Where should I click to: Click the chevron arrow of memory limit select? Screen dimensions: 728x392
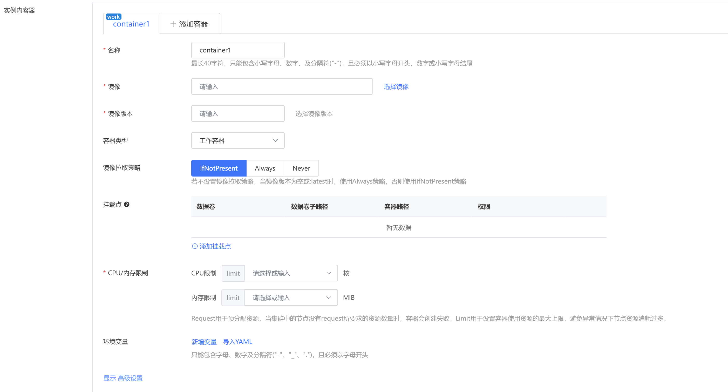(329, 297)
